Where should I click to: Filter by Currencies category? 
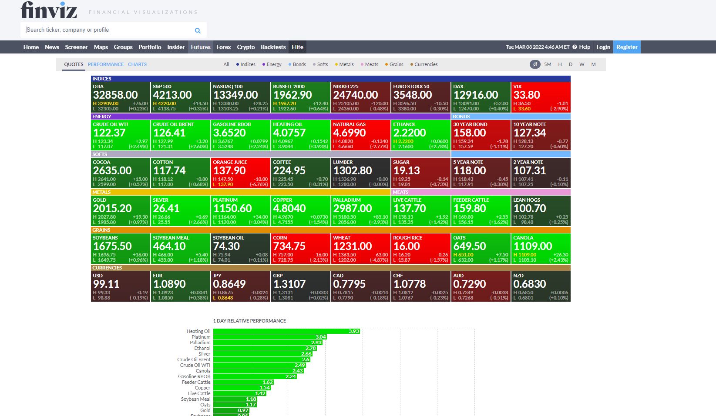[424, 64]
